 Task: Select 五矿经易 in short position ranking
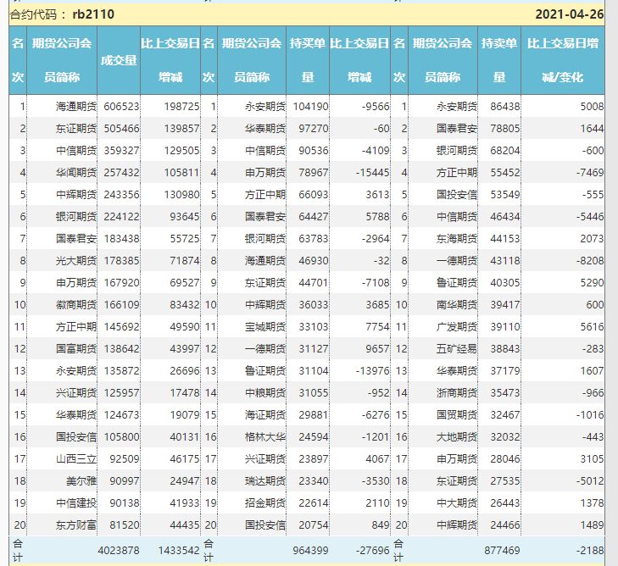(457, 349)
